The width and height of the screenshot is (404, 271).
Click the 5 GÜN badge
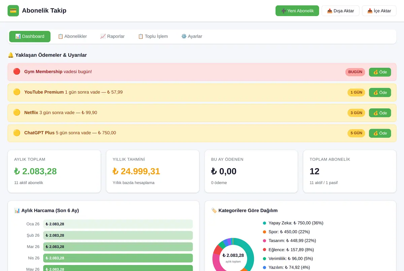356,133
